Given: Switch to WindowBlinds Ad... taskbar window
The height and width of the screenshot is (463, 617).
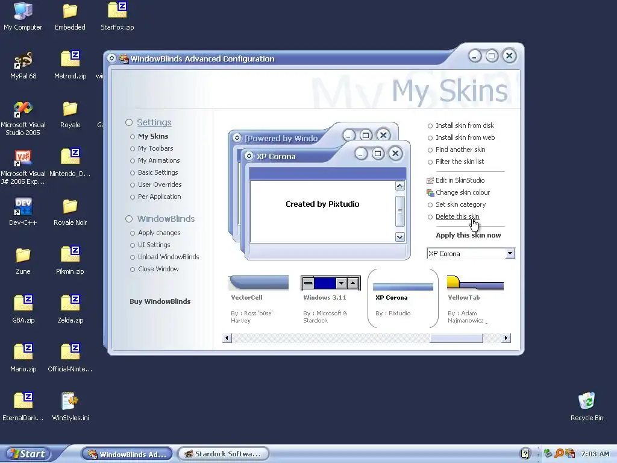Looking at the screenshot, I should pos(127,454).
